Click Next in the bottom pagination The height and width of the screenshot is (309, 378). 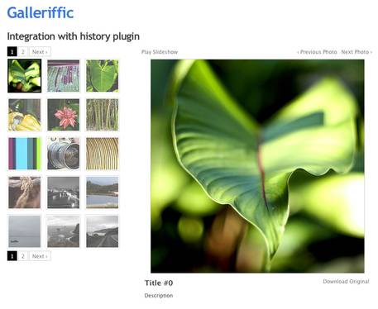point(40,256)
